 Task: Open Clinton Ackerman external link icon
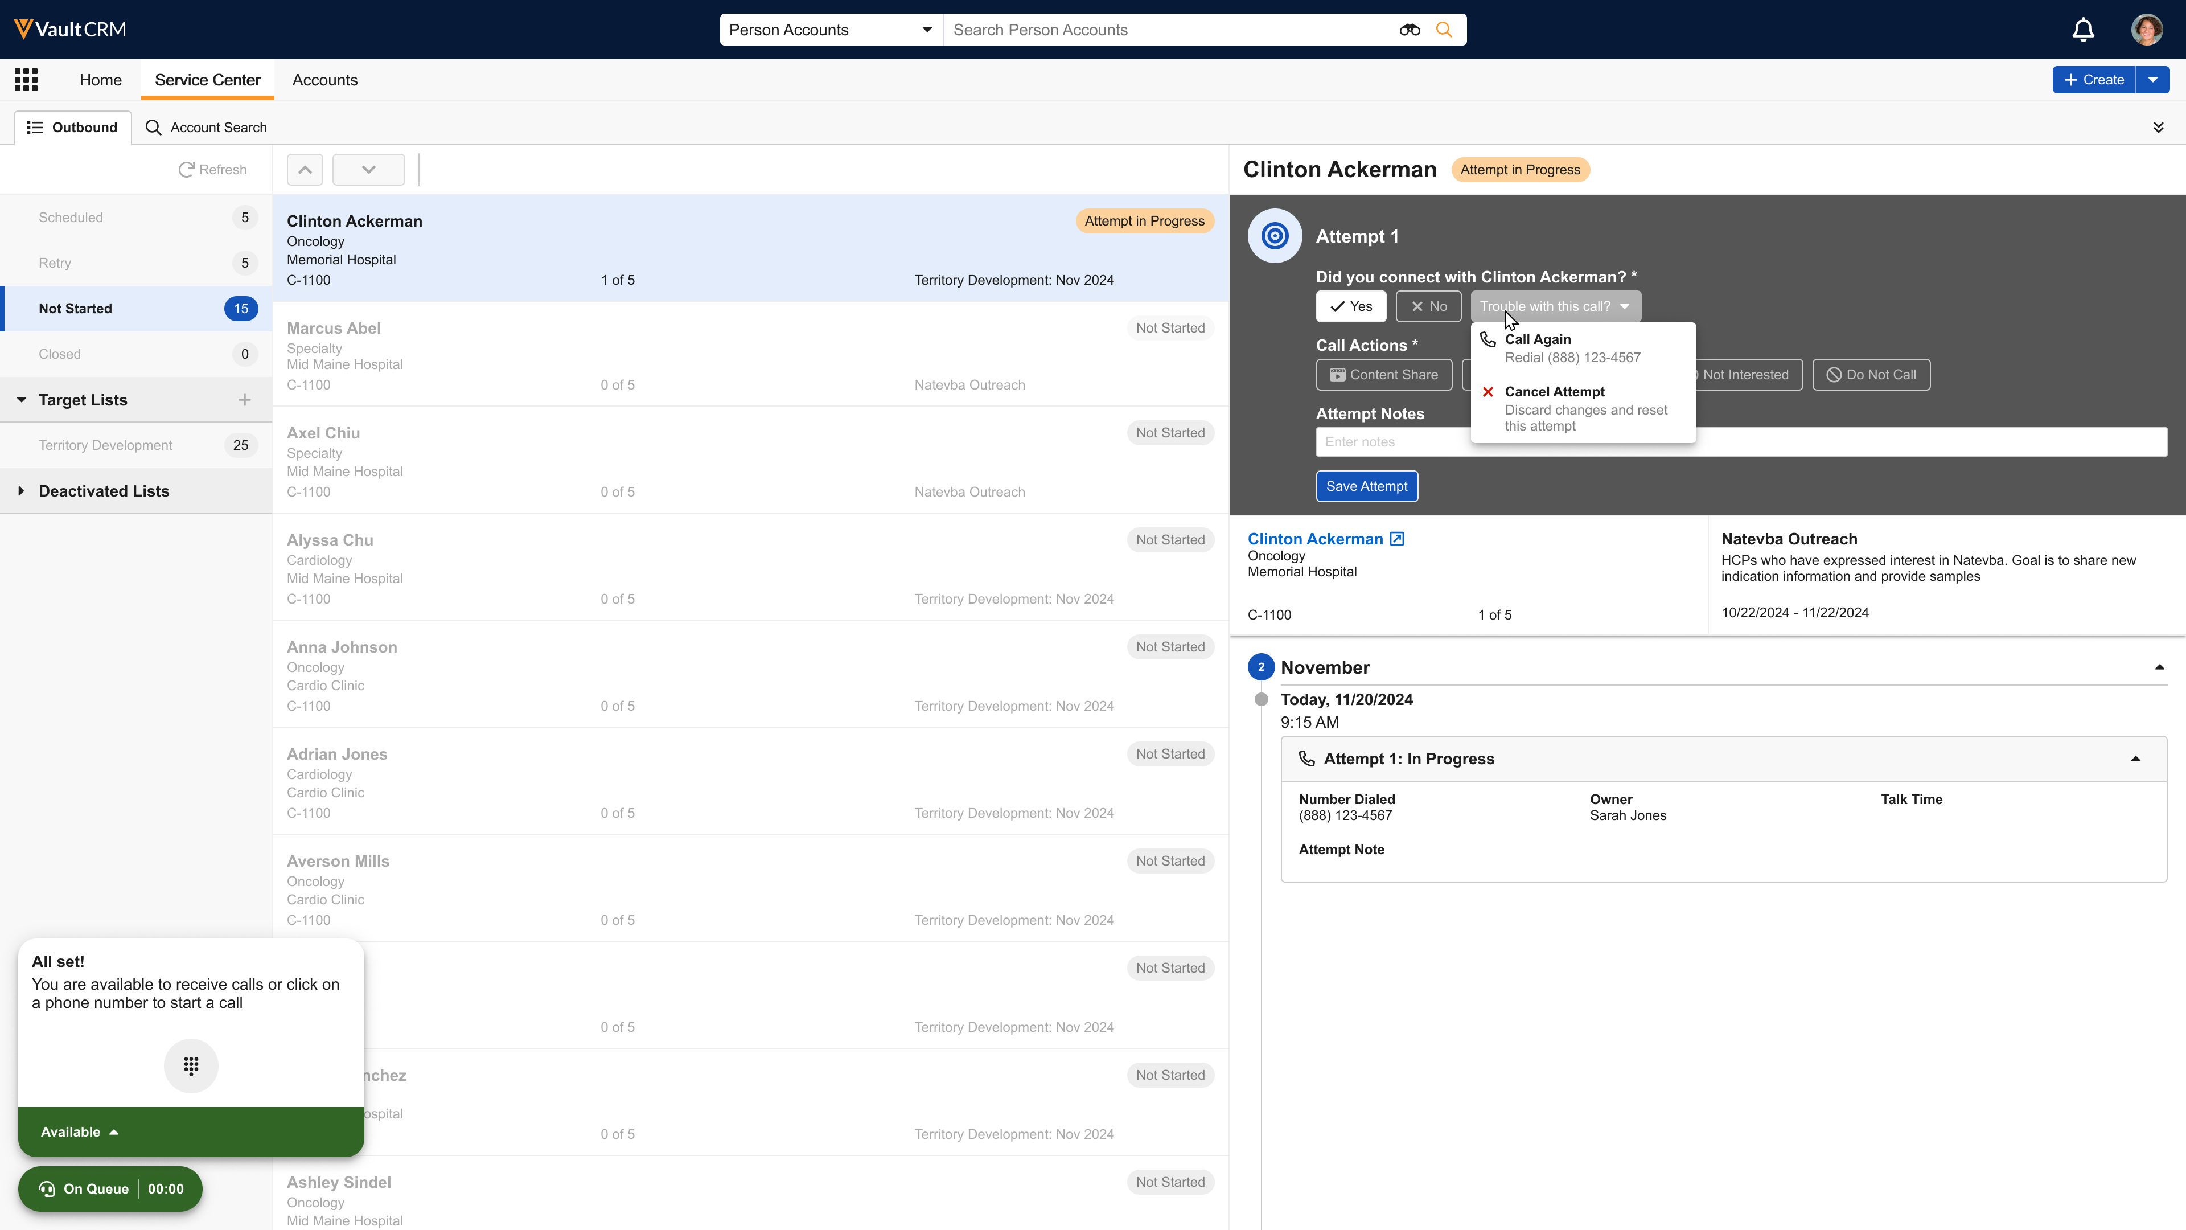(x=1397, y=539)
